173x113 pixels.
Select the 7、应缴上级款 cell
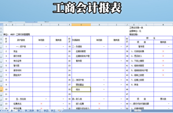[x=141, y=80]
